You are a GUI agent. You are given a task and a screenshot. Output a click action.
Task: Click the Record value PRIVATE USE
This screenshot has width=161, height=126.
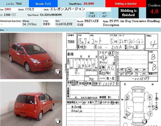[x=88, y=23]
